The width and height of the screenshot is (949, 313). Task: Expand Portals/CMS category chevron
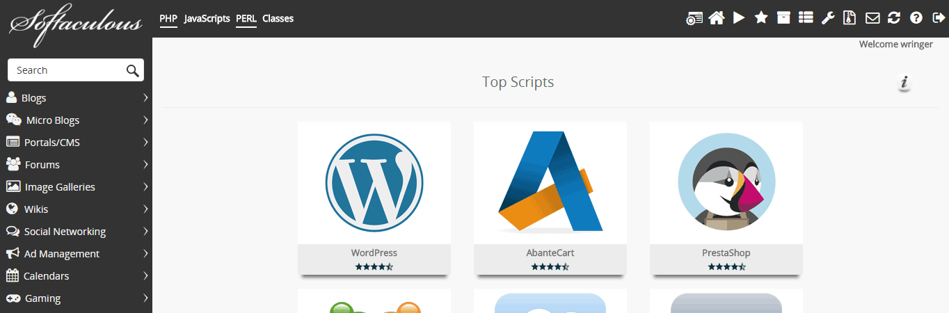point(146,142)
